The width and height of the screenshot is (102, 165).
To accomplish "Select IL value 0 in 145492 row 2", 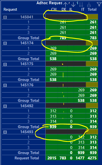I will coord(71,116).
